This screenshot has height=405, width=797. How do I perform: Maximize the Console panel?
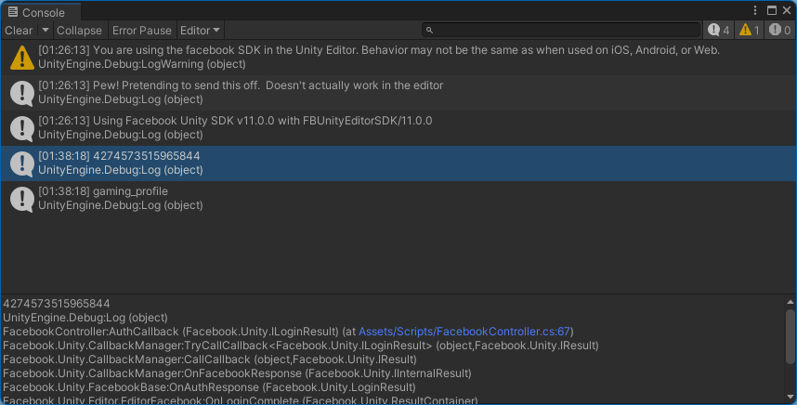[772, 10]
